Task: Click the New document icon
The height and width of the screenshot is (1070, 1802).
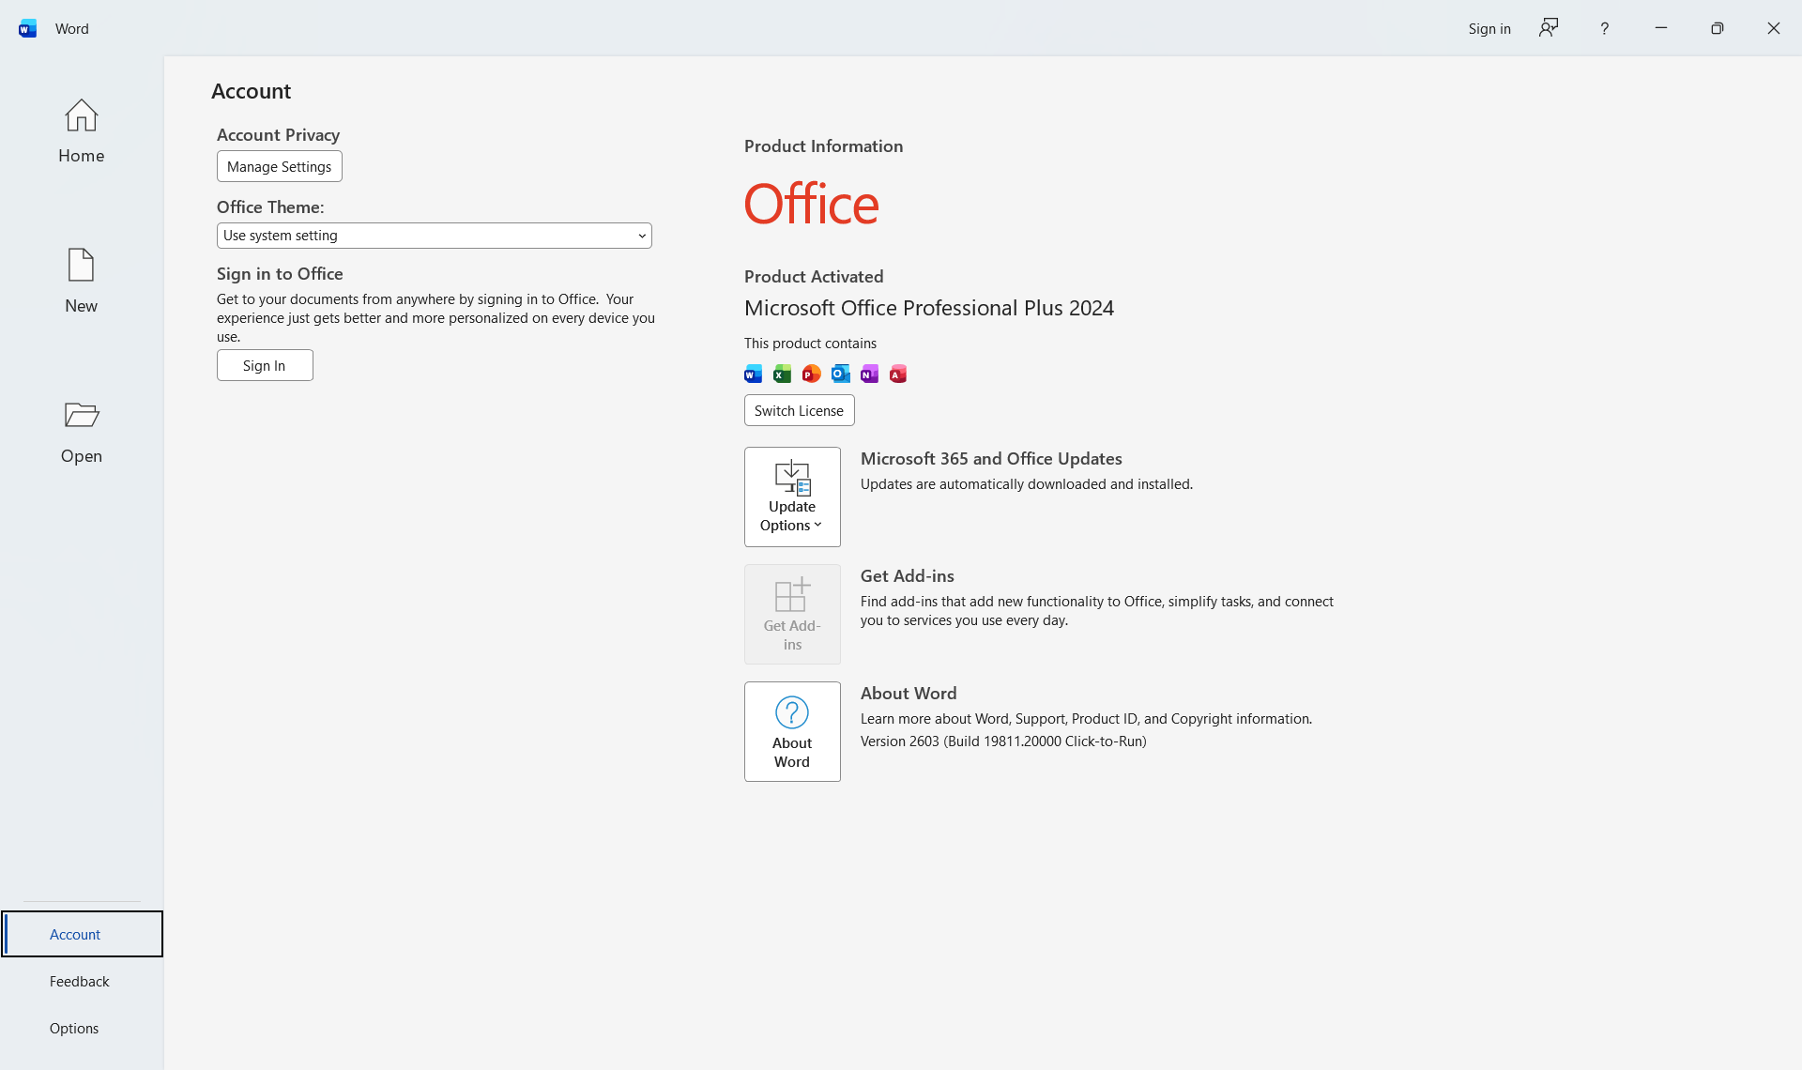Action: click(81, 266)
